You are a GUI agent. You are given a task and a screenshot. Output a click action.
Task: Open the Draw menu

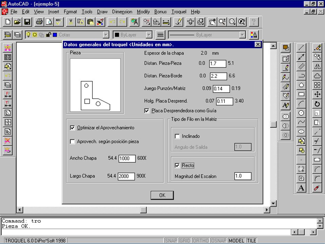tap(102, 12)
